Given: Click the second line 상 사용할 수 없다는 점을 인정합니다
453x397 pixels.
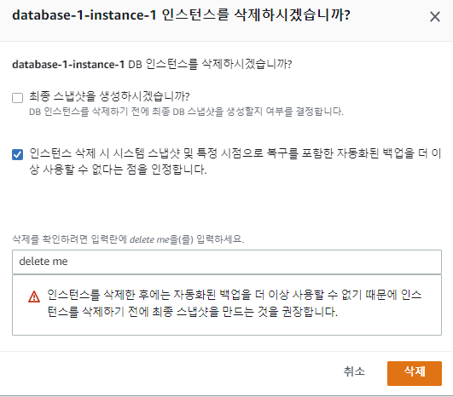Looking at the screenshot, I should (119, 170).
